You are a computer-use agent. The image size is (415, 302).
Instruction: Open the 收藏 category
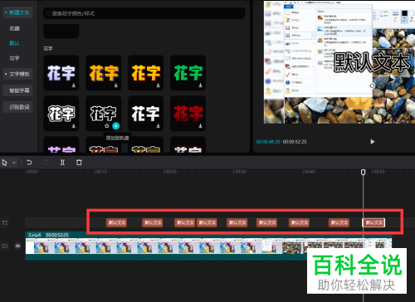(x=14, y=28)
